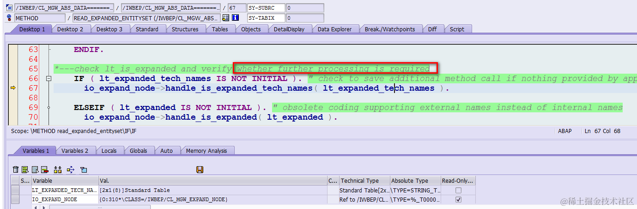Click the Read-Only column header
637x209 pixels.
point(458,181)
